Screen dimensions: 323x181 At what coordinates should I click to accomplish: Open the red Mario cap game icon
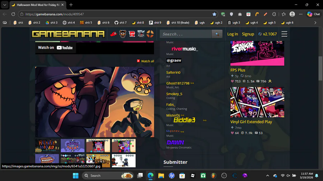(x=113, y=34)
